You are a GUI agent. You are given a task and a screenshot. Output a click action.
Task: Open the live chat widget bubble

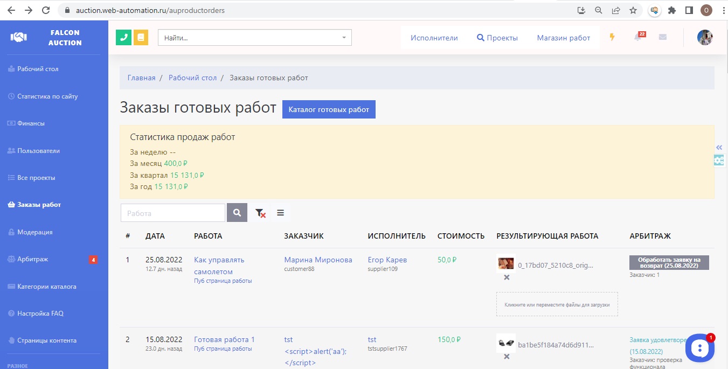[x=699, y=348]
